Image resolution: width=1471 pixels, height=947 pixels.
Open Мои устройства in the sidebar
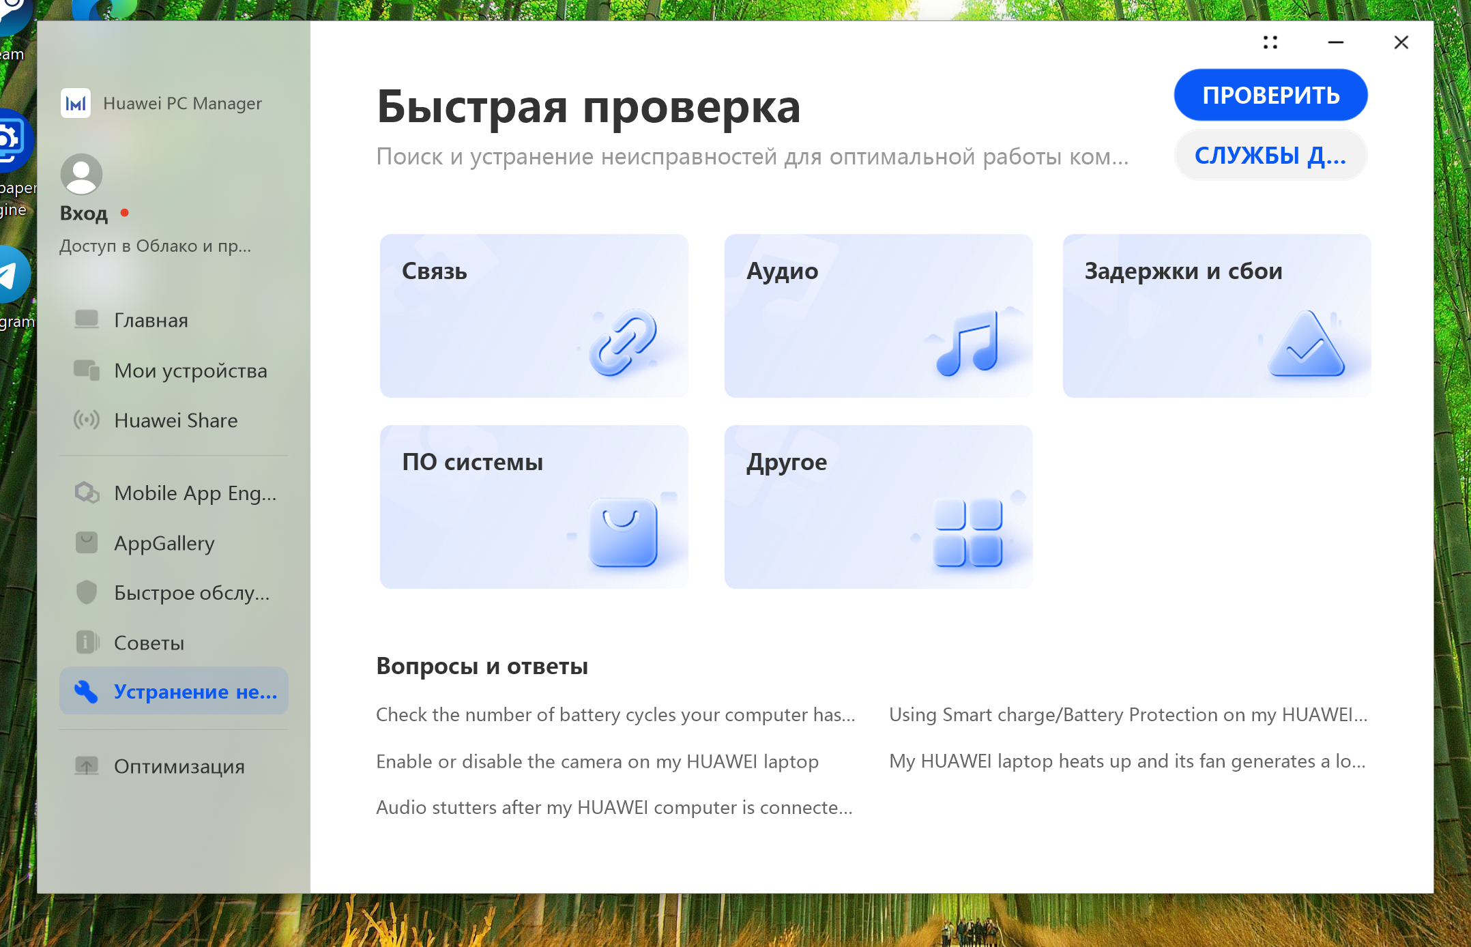click(190, 370)
